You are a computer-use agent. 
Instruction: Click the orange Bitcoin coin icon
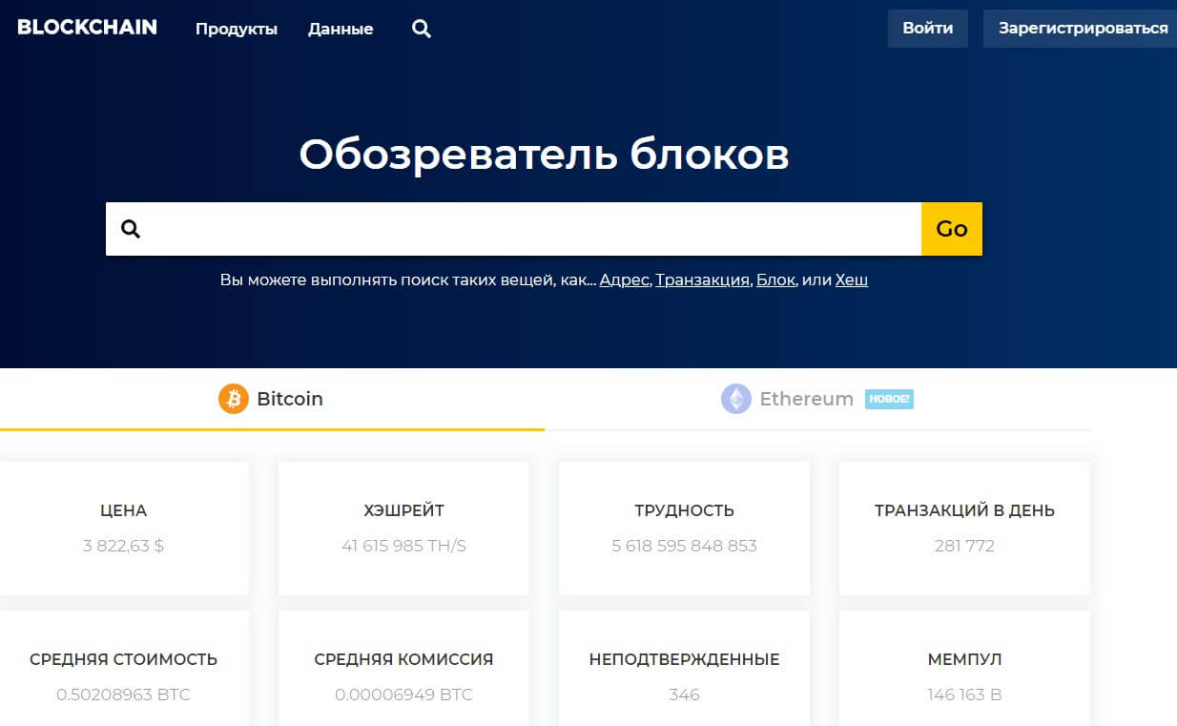coord(234,399)
